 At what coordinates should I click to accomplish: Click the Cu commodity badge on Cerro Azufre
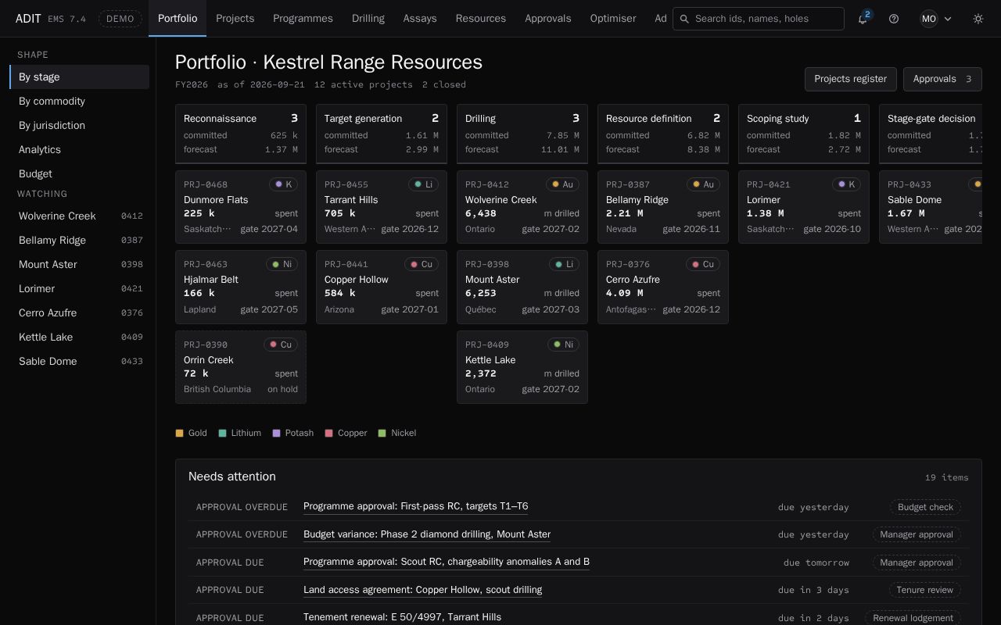coord(703,264)
